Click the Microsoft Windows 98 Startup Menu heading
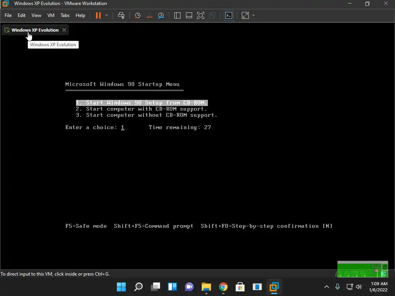Viewport: 395px width, 296px height. click(122, 84)
